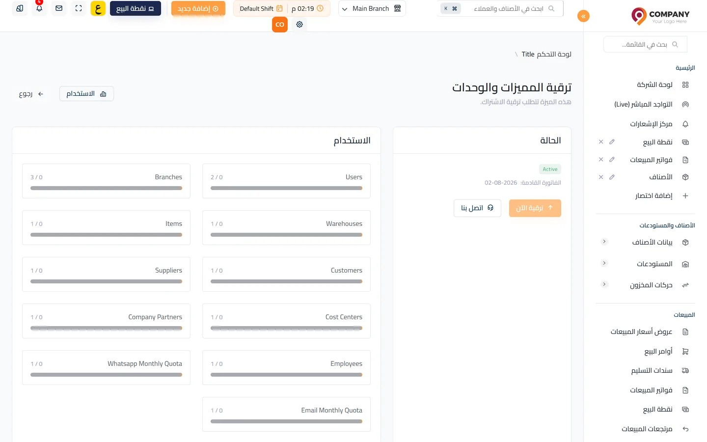Go back with the رجوع link

click(x=31, y=94)
